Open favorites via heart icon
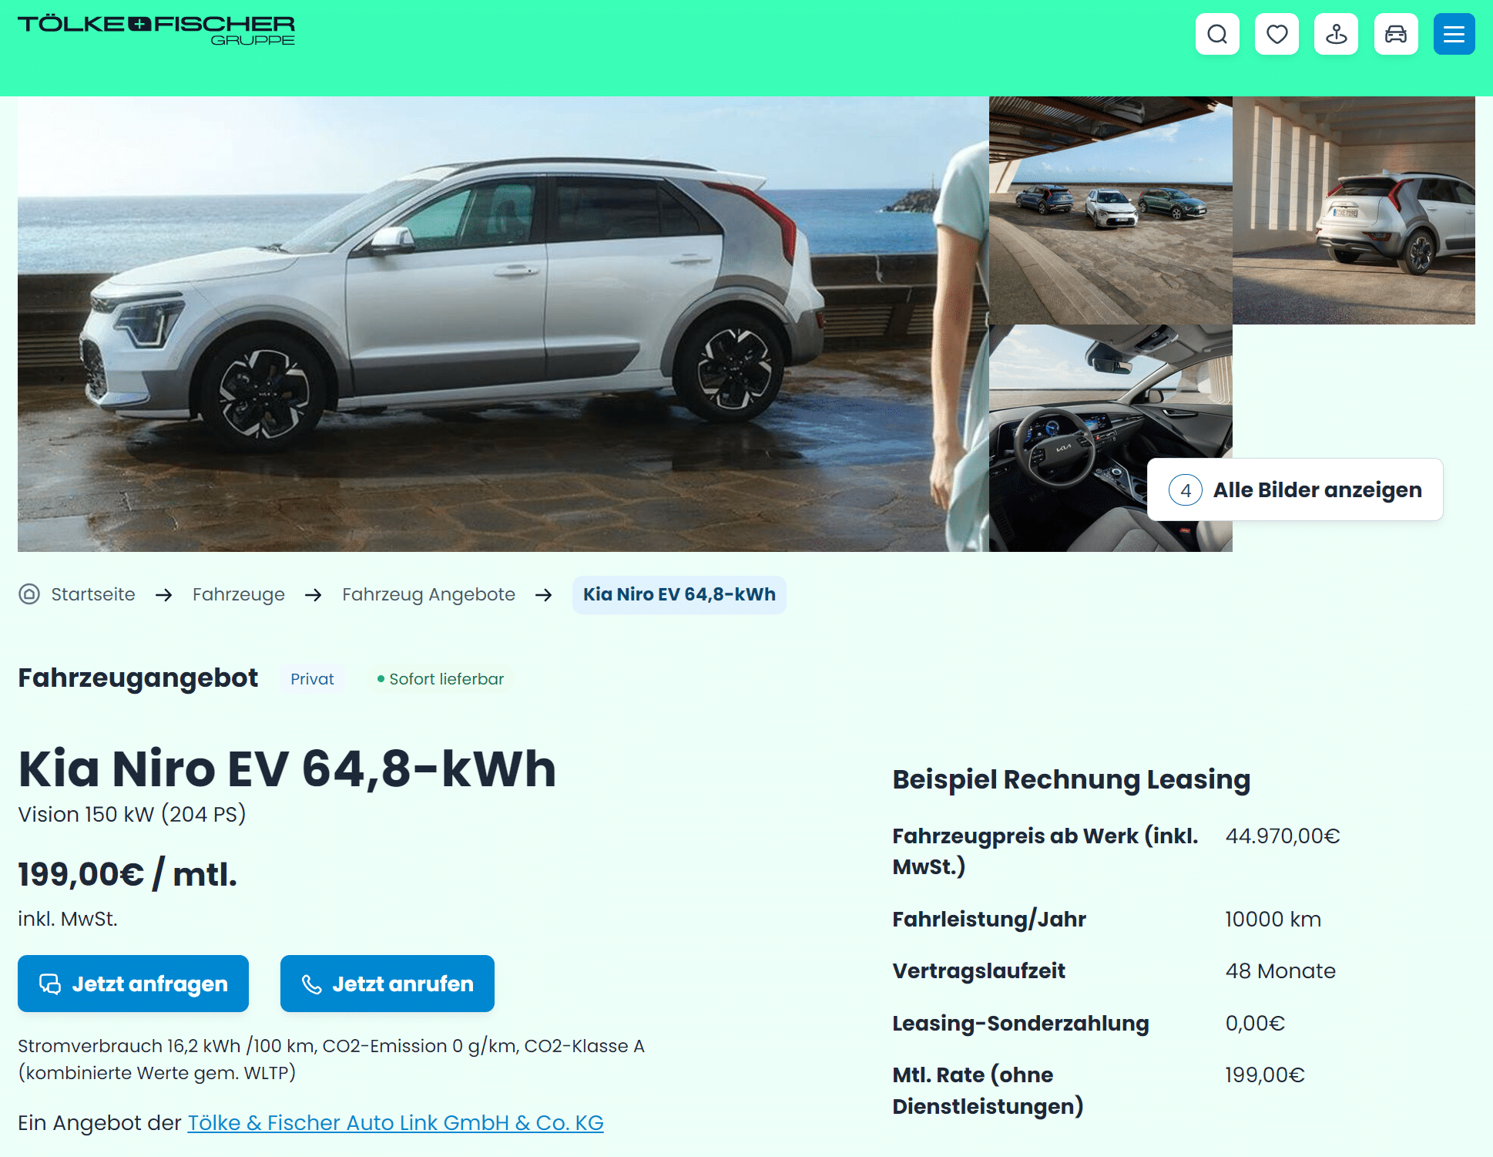Image resolution: width=1493 pixels, height=1157 pixels. point(1277,34)
